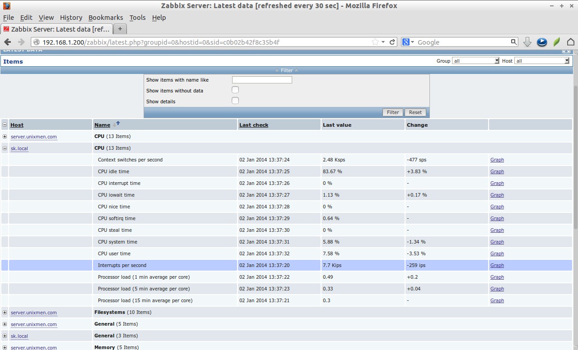This screenshot has width=578, height=350.
Task: Open a new tab with plus button
Action: [x=120, y=29]
